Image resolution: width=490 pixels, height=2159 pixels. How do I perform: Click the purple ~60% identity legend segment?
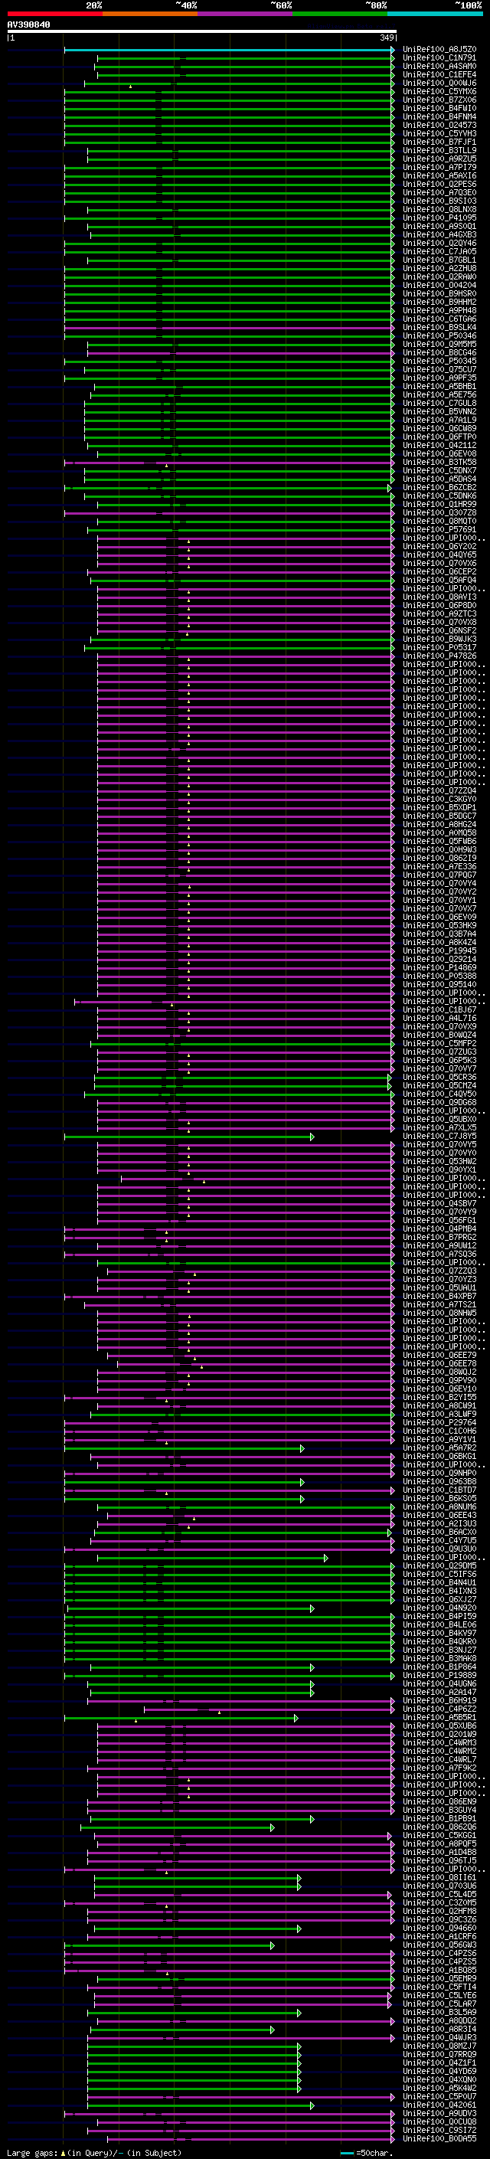[x=244, y=14]
